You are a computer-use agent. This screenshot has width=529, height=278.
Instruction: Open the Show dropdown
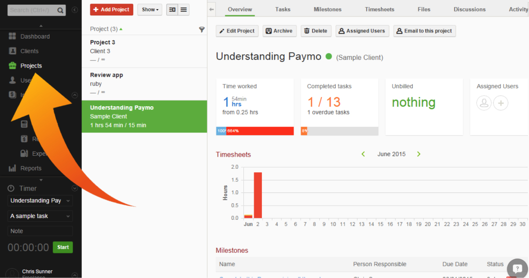coord(150,10)
